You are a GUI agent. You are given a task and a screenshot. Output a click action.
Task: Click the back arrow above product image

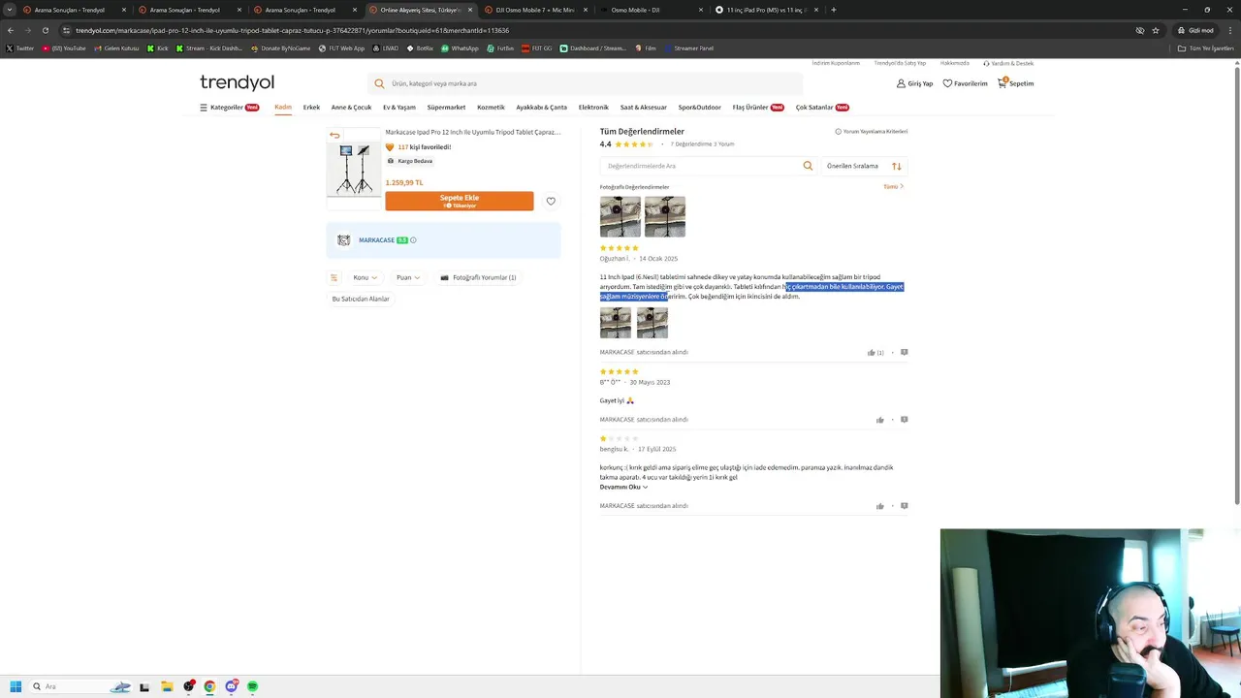coord(334,135)
